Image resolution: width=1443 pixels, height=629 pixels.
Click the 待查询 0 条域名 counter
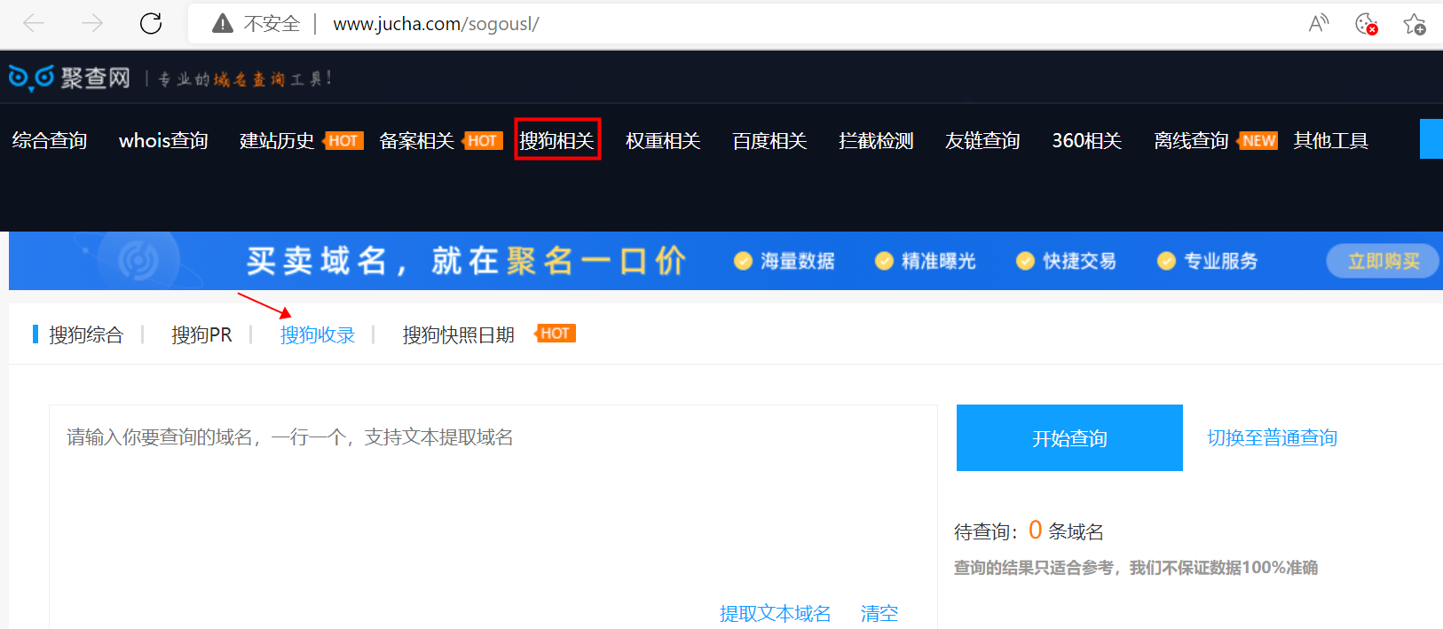[1029, 531]
